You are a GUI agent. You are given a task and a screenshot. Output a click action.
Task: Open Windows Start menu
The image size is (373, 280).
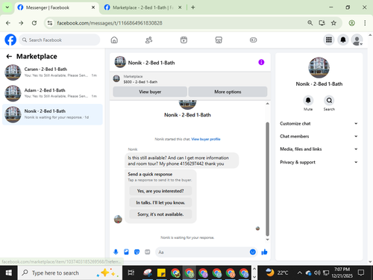click(x=8, y=273)
